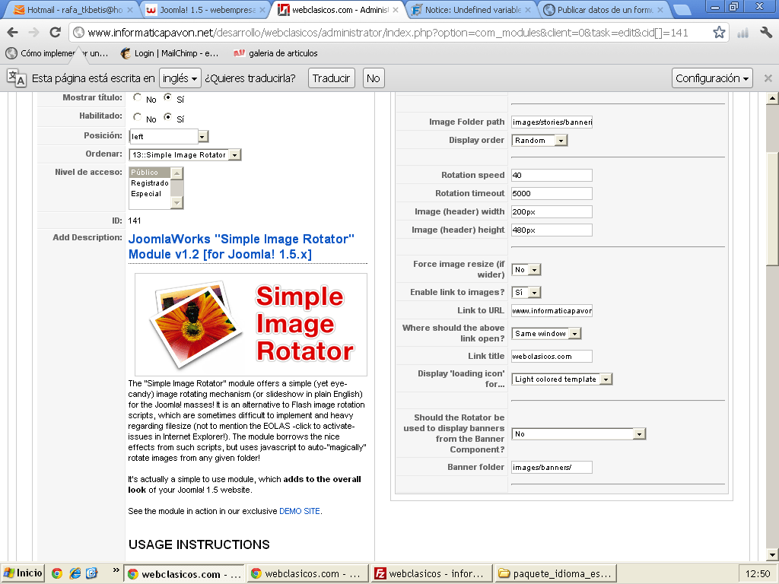Switch to second webclasicos.com Chrome taskbar window
The height and width of the screenshot is (584, 779).
click(x=307, y=573)
